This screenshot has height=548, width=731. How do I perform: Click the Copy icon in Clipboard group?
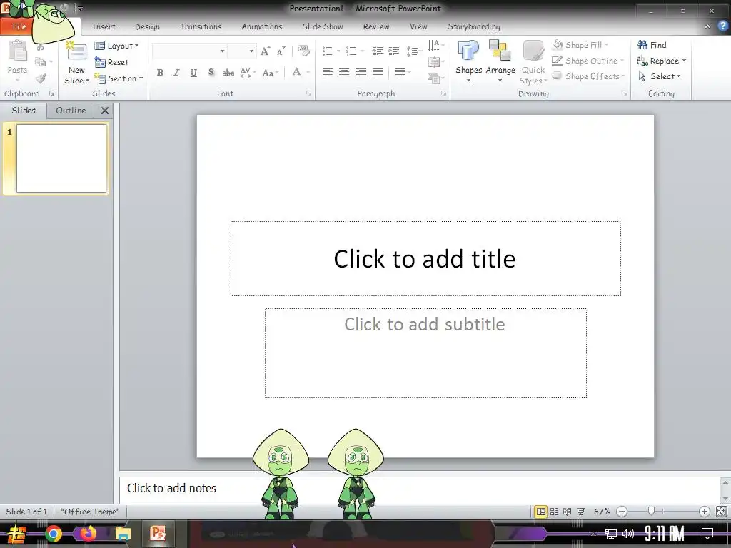41,62
